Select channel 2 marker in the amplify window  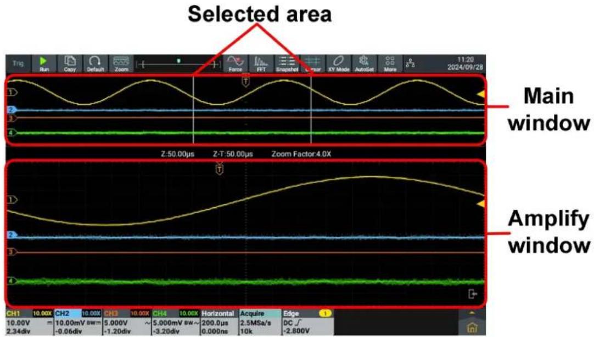12,235
